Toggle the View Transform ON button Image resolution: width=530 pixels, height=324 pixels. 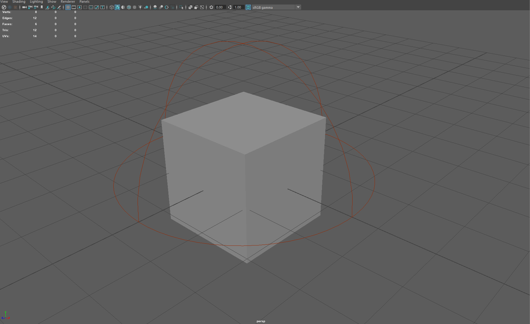[x=248, y=7]
